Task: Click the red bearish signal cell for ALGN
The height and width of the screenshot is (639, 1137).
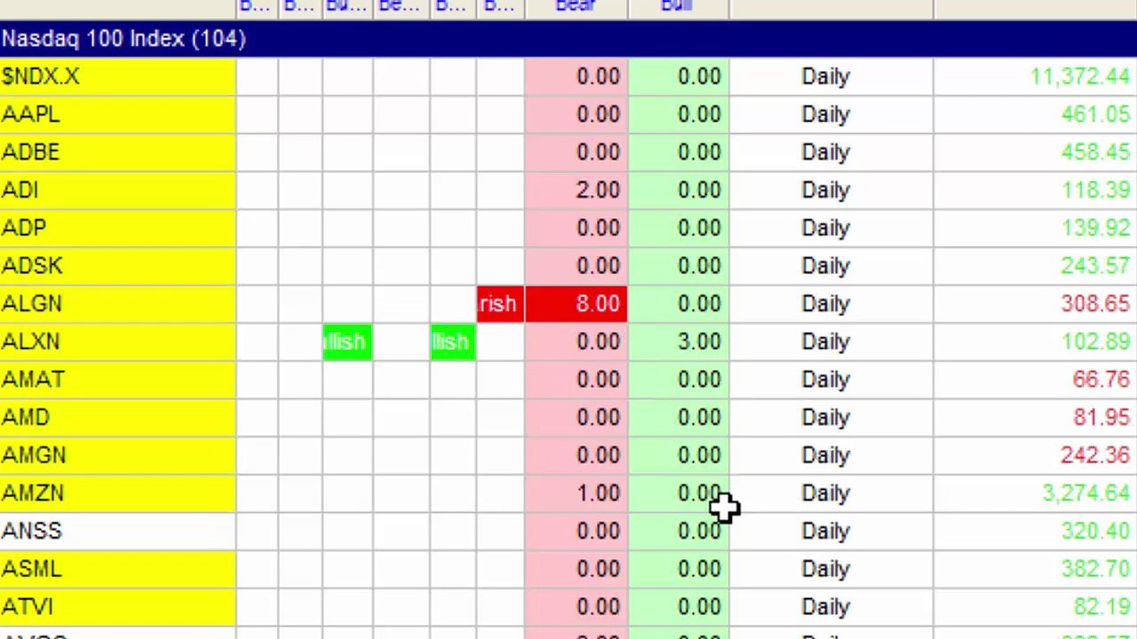Action: click(500, 304)
